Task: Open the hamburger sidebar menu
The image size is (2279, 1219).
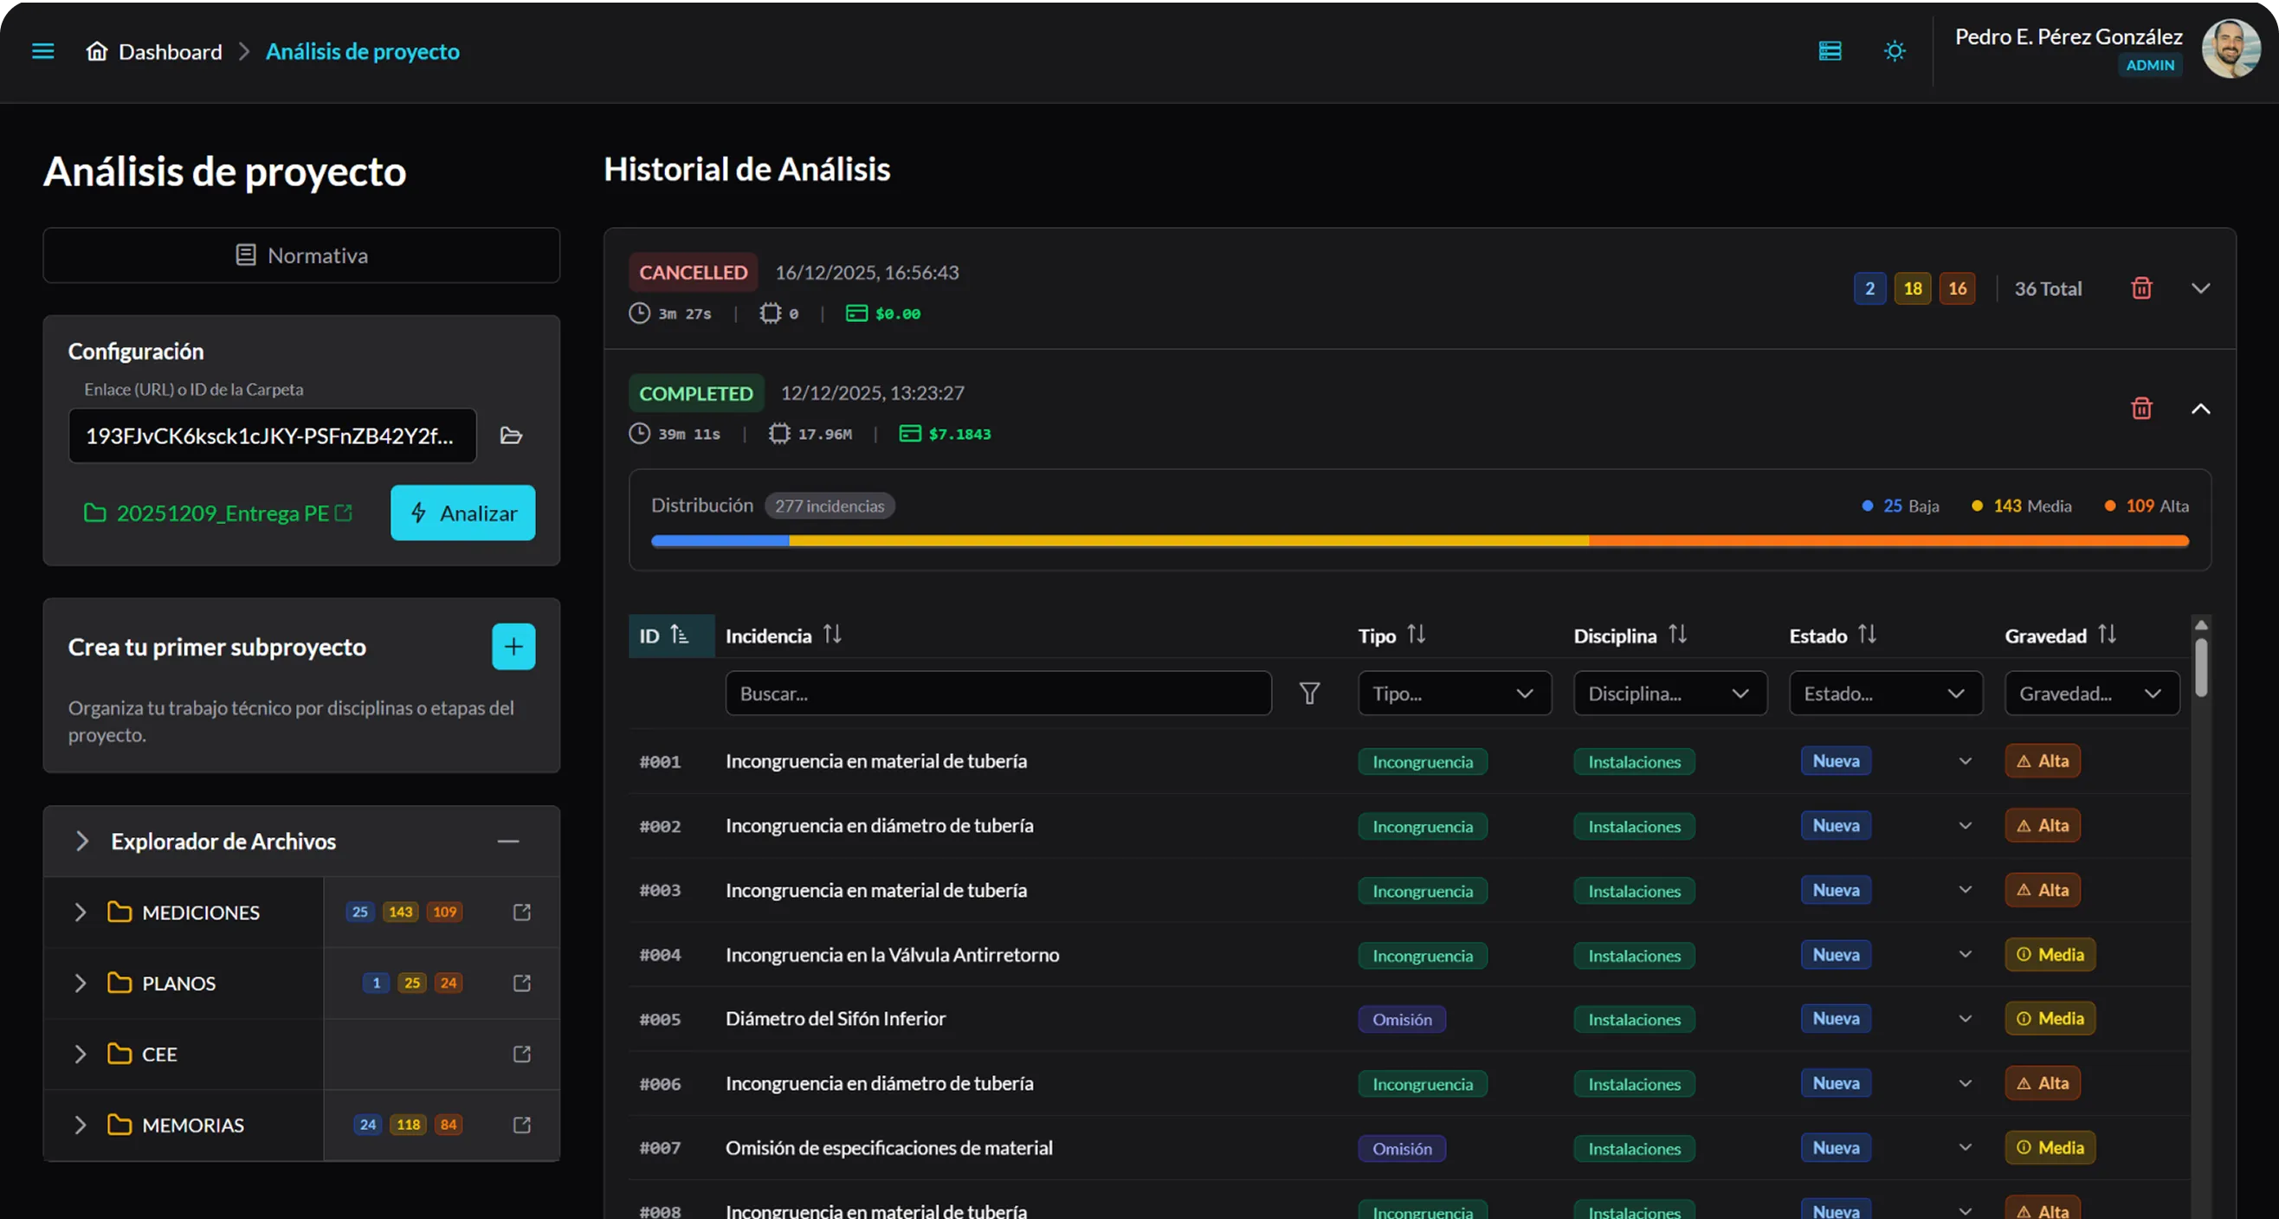Action: click(42, 51)
